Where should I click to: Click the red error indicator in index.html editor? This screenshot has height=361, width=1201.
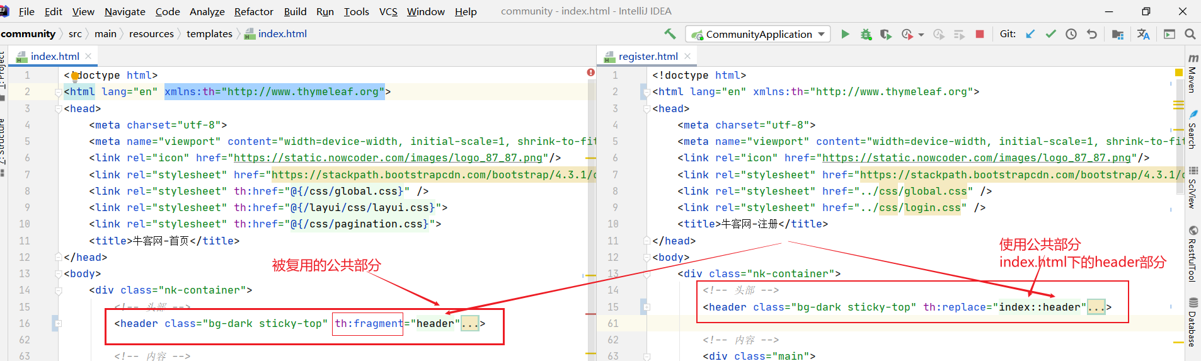tap(590, 72)
